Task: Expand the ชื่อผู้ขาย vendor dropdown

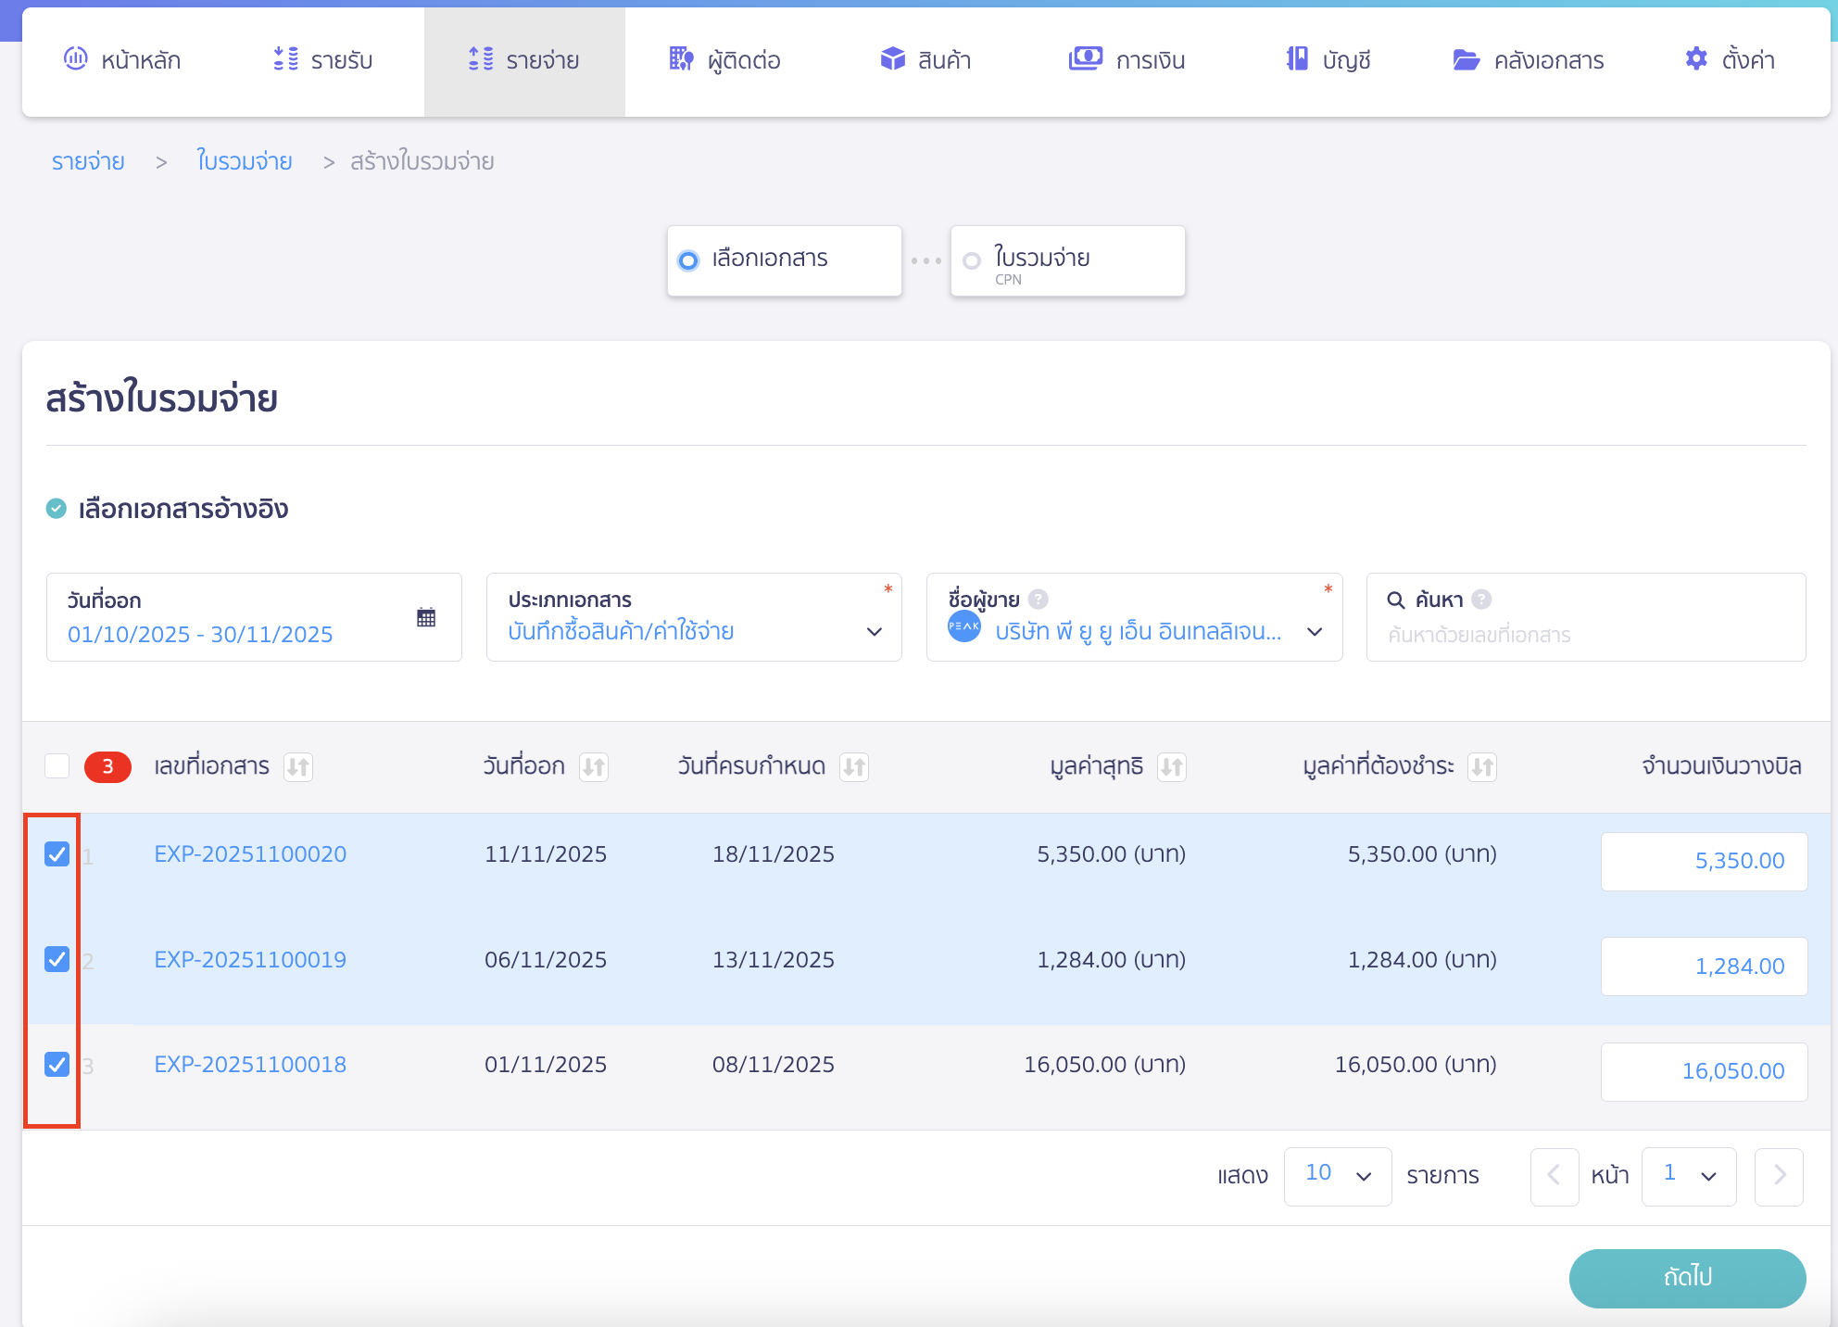Action: (x=1315, y=631)
